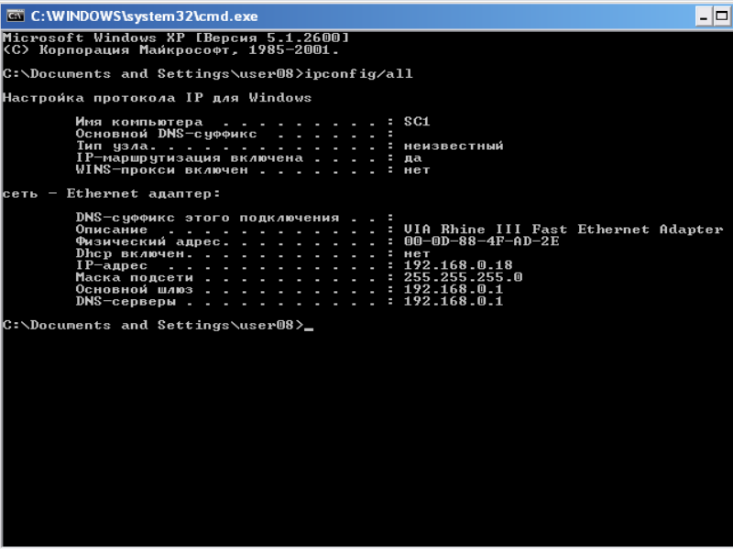Click the label "Маска подсети"
The height and width of the screenshot is (549, 733).
point(135,278)
